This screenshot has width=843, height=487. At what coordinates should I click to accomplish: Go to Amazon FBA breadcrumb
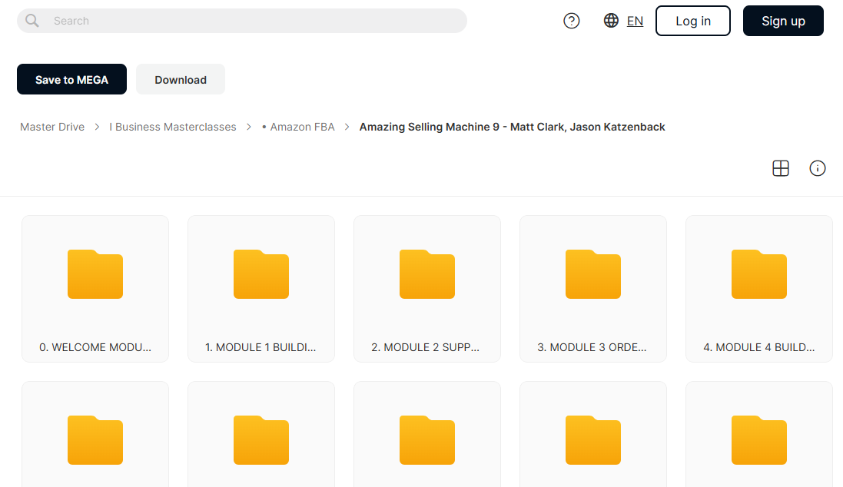click(298, 127)
